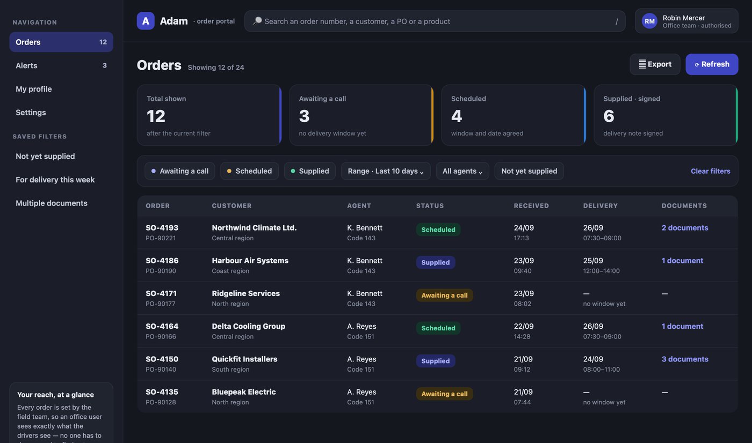Click customer Delta Cooling Group

(x=248, y=326)
